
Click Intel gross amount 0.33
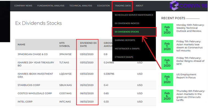point(106,102)
